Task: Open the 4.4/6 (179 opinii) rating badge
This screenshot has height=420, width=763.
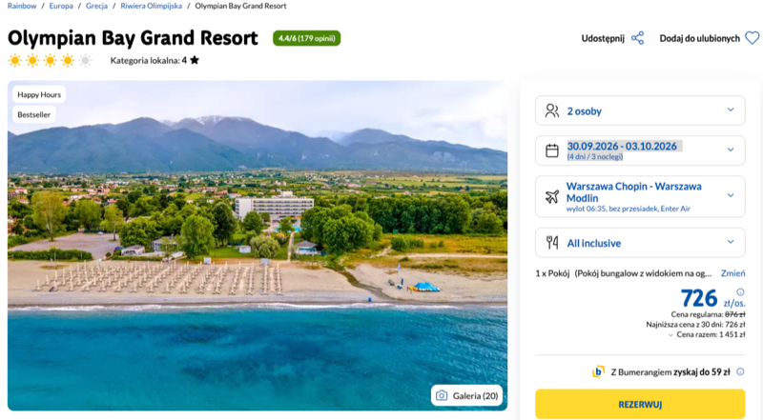Action: 306,38
